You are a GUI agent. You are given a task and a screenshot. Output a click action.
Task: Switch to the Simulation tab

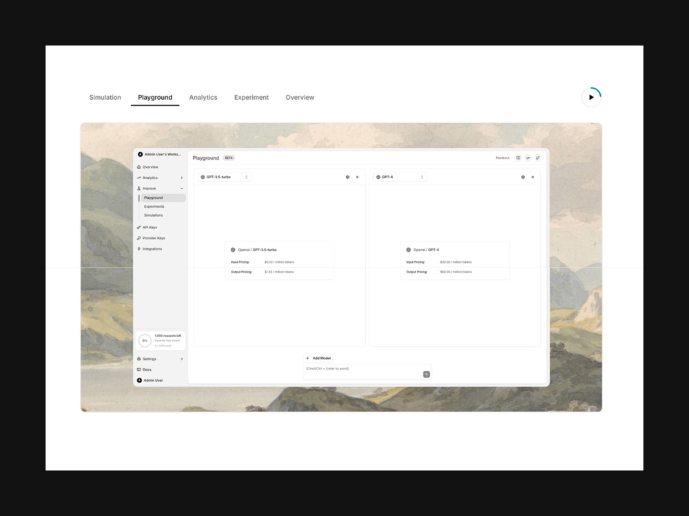coord(105,98)
